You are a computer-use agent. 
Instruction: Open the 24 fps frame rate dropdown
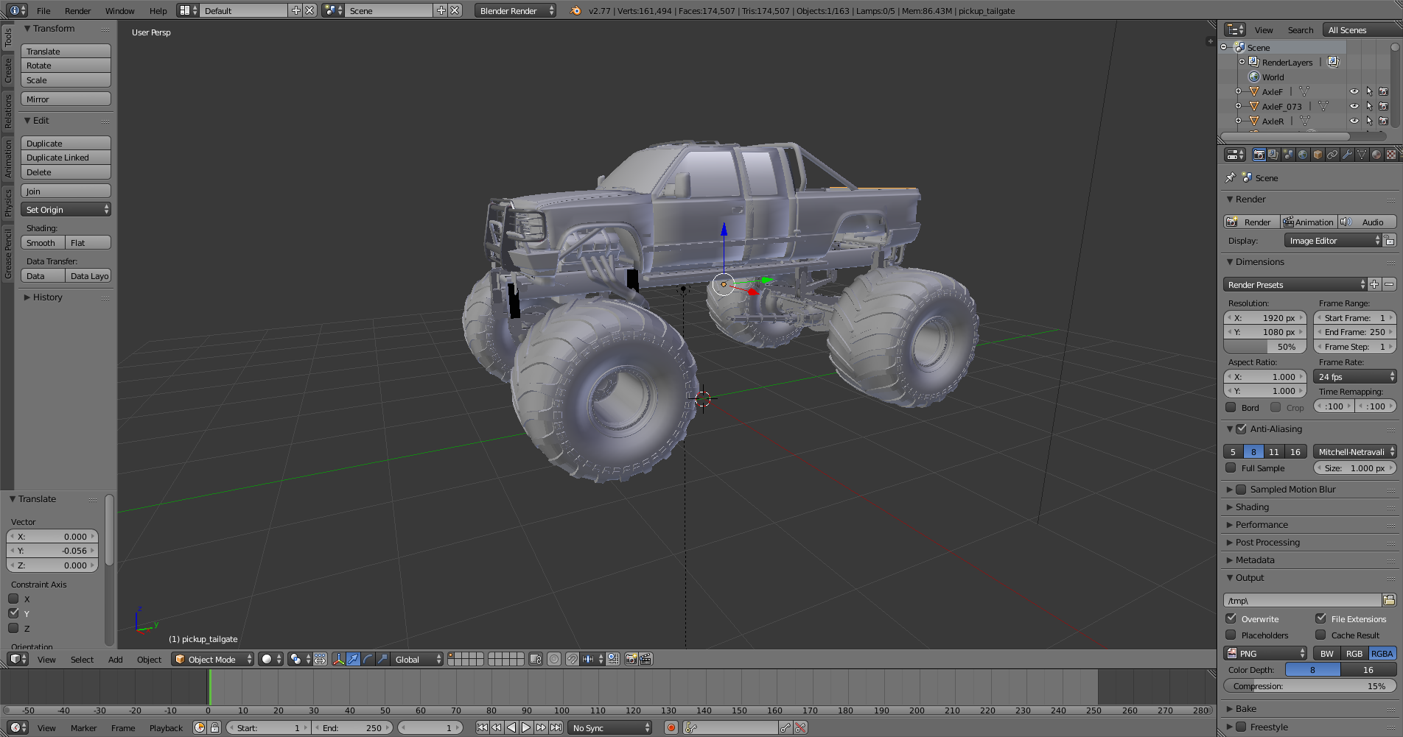click(x=1355, y=376)
